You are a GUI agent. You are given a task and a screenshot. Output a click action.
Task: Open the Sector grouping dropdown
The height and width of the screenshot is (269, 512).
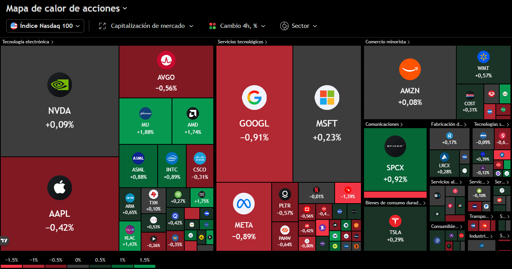tap(299, 26)
